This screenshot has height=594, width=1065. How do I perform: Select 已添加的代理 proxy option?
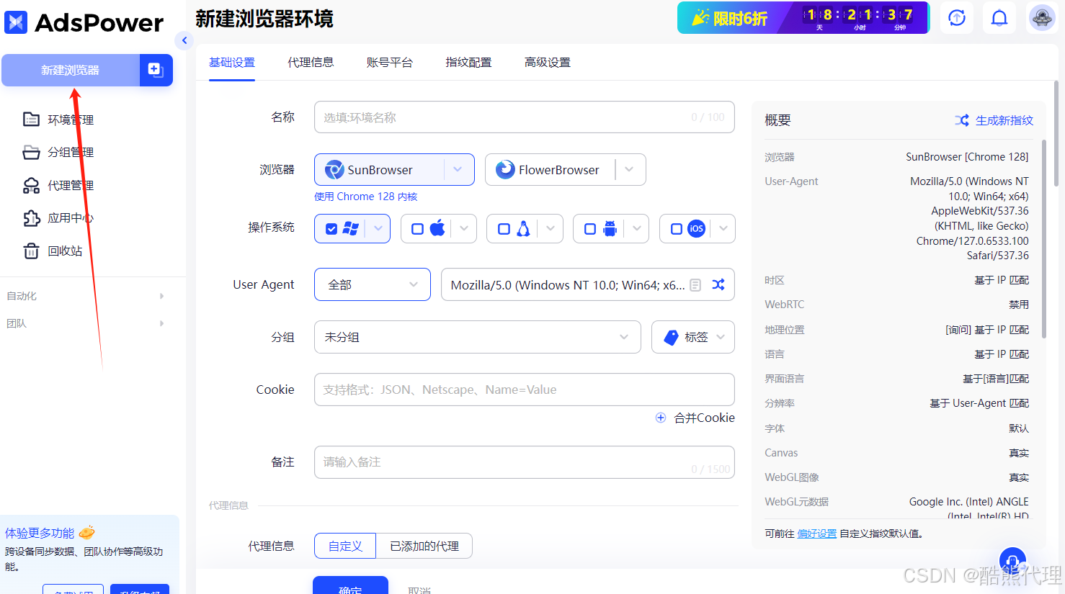[x=424, y=546]
